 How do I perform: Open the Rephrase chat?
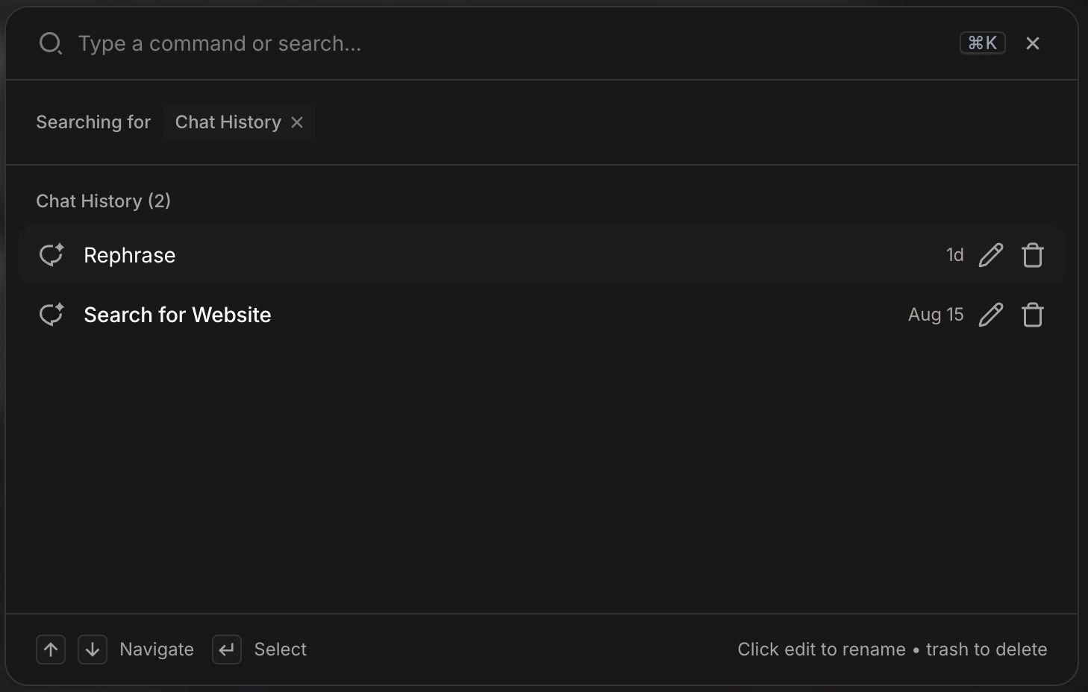click(541, 255)
